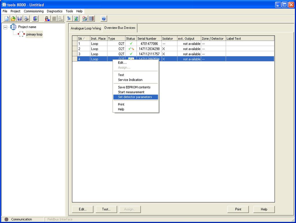Click the New project toolbar icon
The width and height of the screenshot is (296, 223).
[x=7, y=19]
